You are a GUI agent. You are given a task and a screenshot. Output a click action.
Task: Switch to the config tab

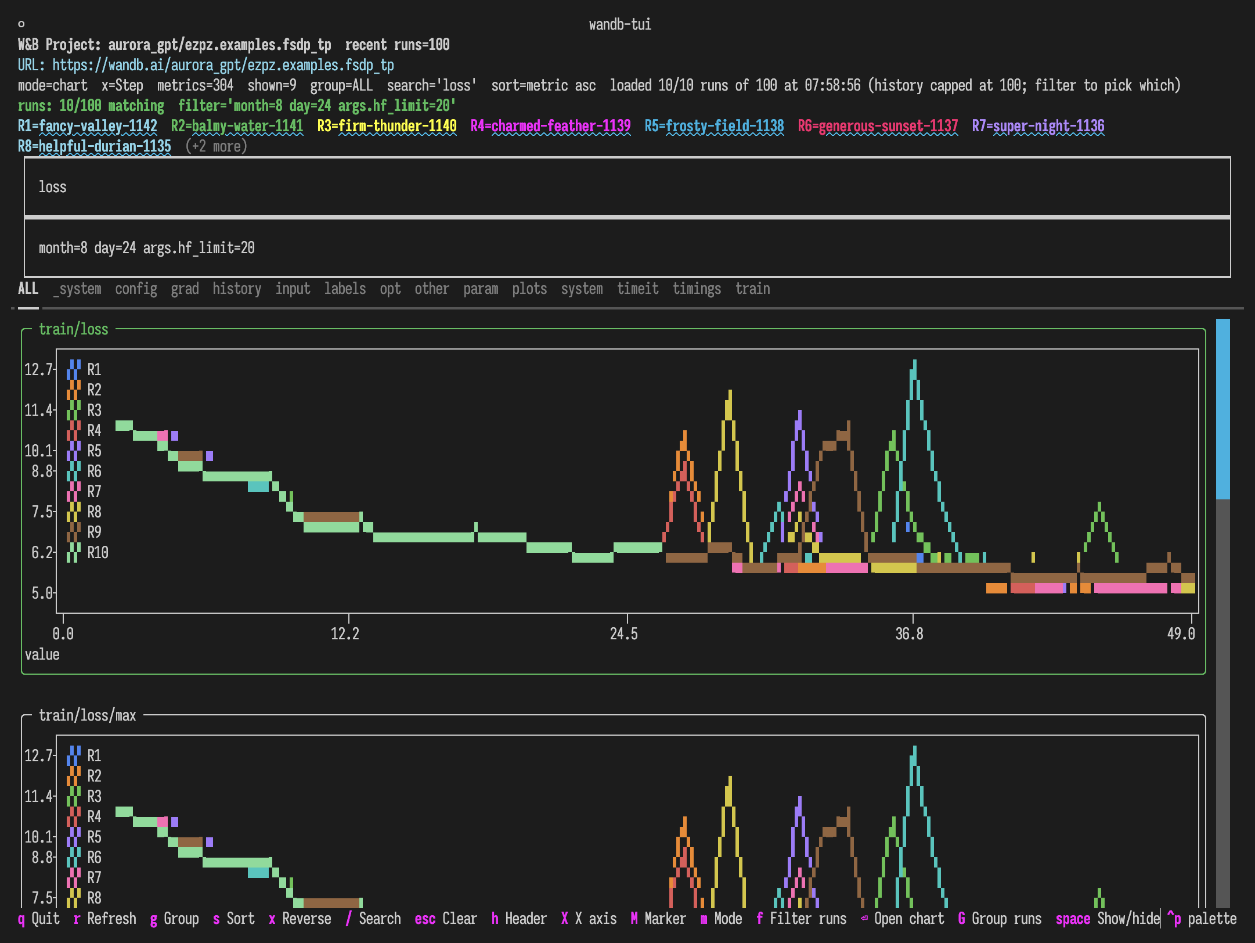136,289
